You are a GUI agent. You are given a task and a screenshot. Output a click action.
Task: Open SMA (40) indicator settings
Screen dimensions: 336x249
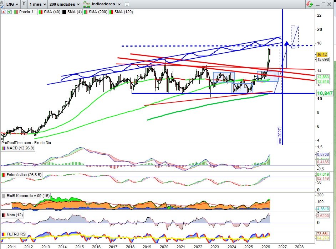click(52, 12)
